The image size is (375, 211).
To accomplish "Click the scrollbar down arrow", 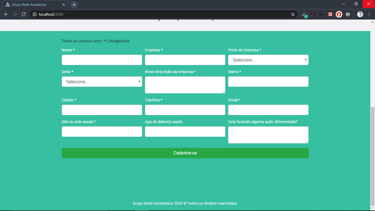I will pyautogui.click(x=373, y=209).
